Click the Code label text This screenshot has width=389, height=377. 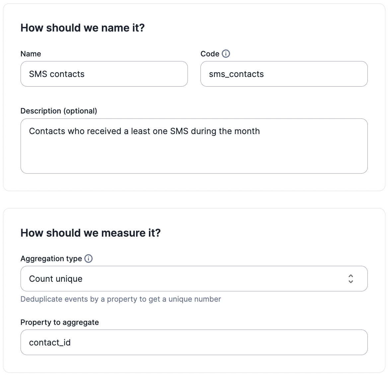click(210, 54)
